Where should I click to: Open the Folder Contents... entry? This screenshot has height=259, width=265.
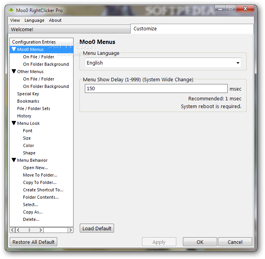pos(41,197)
